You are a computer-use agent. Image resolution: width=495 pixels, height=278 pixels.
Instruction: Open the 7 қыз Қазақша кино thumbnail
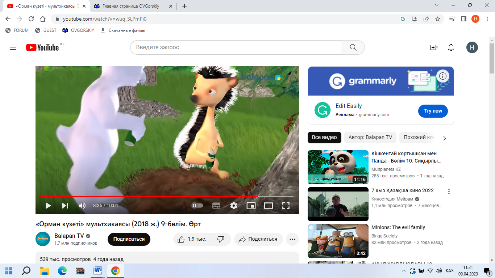tap(338, 204)
